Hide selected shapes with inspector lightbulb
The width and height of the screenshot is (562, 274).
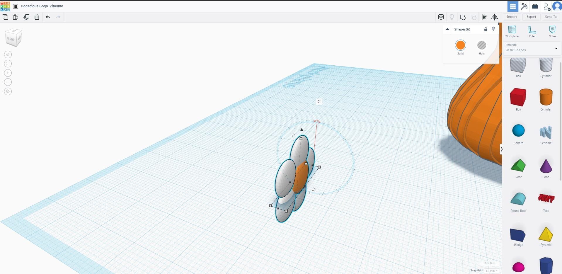point(493,29)
